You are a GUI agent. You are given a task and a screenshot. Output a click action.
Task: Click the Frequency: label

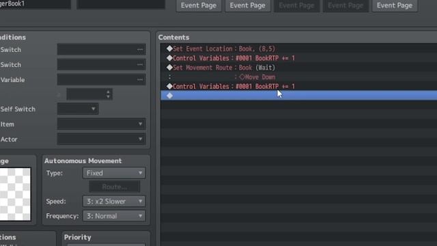tap(62, 216)
